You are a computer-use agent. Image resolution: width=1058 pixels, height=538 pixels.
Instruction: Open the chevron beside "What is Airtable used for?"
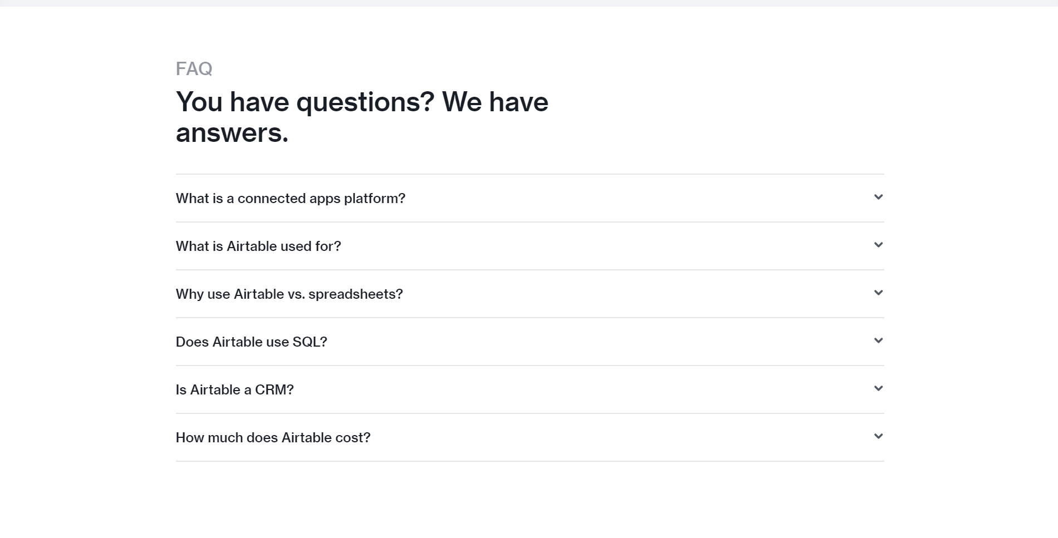coord(878,245)
